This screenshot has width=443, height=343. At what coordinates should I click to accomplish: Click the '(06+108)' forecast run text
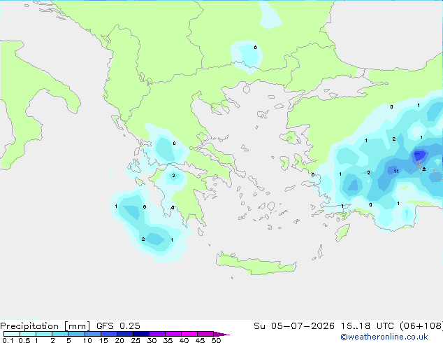pos(421,326)
